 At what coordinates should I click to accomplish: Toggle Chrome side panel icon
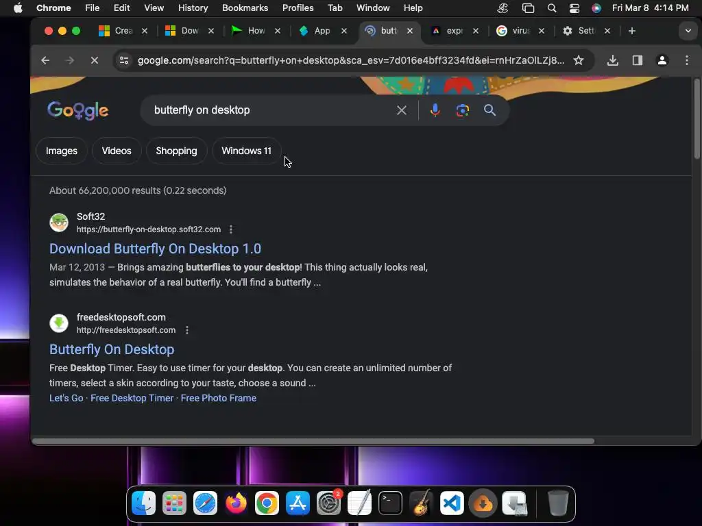point(637,60)
